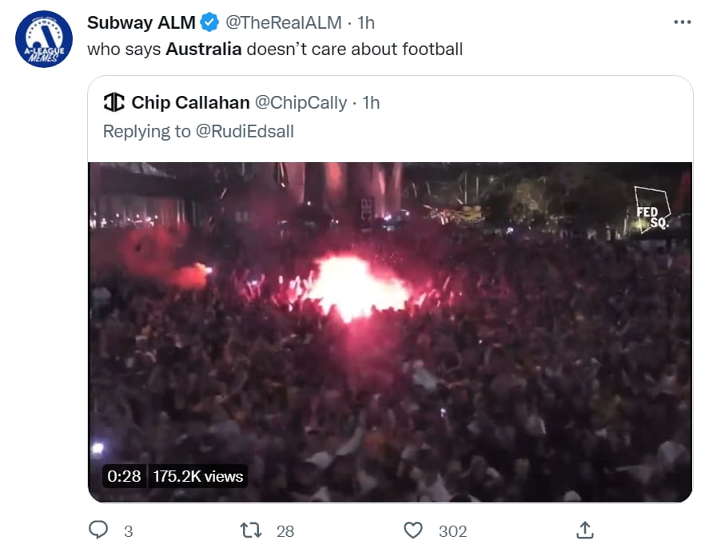The width and height of the screenshot is (701, 540).
Task: Click the FED SQ. watermark logo
Action: tap(653, 210)
